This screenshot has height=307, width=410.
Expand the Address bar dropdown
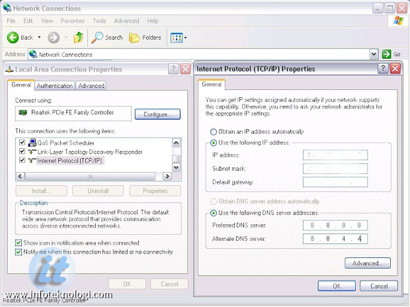click(374, 54)
